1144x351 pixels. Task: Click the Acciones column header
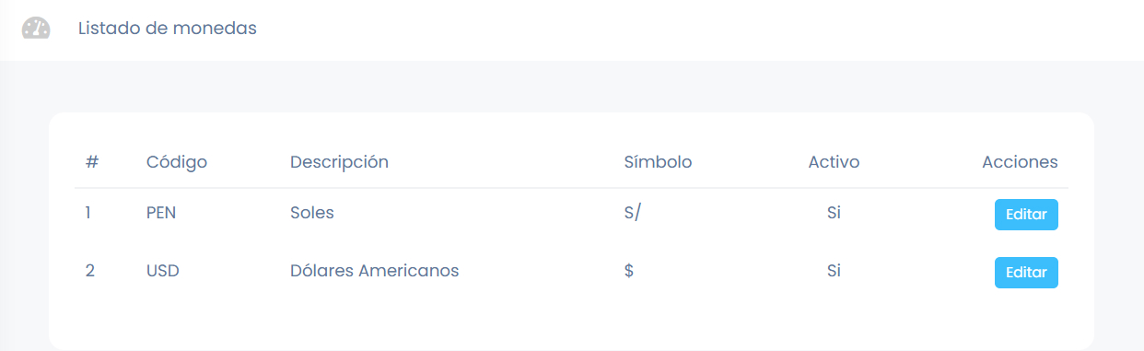pos(1020,162)
